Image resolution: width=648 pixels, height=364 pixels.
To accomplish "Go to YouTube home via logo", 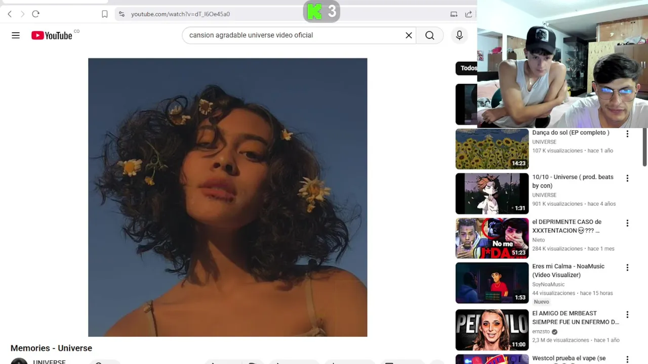I will coord(52,35).
